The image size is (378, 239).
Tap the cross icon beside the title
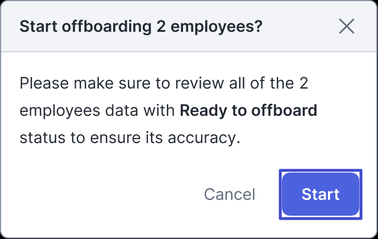347,26
